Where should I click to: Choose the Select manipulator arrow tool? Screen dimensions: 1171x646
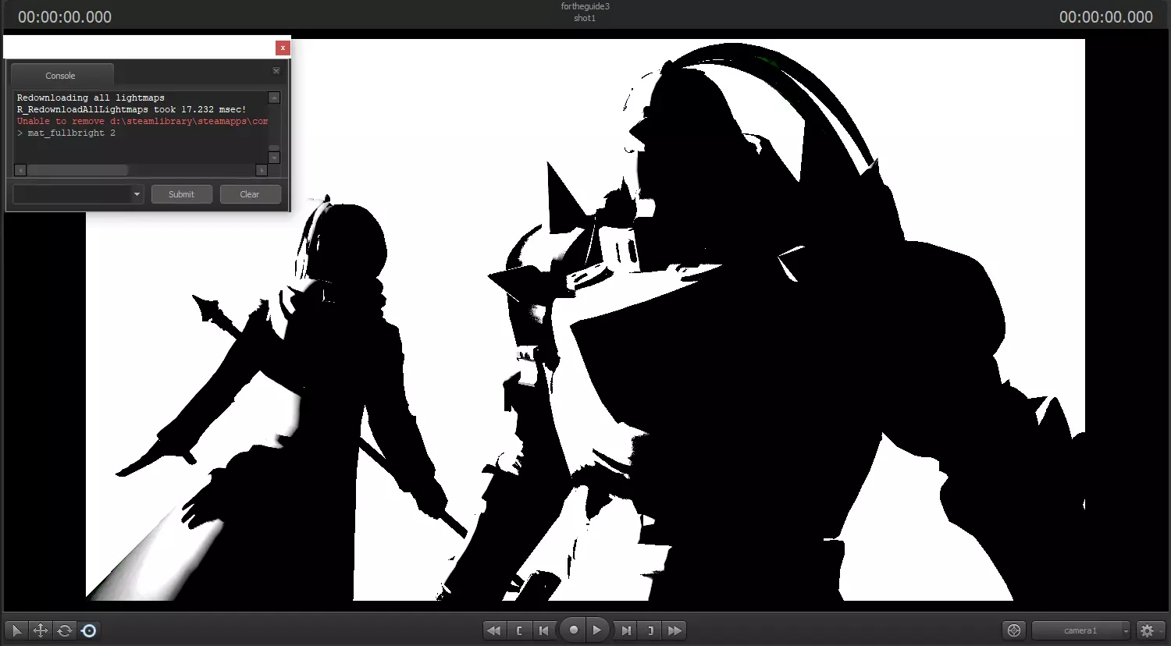tap(16, 630)
